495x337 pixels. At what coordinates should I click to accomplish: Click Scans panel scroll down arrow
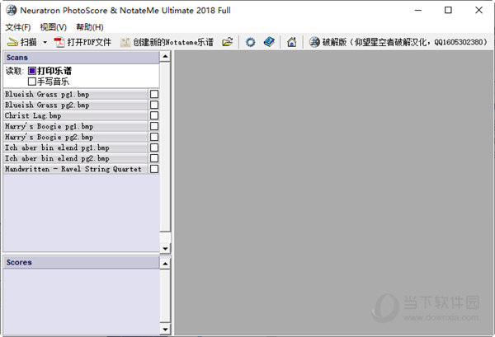[x=165, y=248]
